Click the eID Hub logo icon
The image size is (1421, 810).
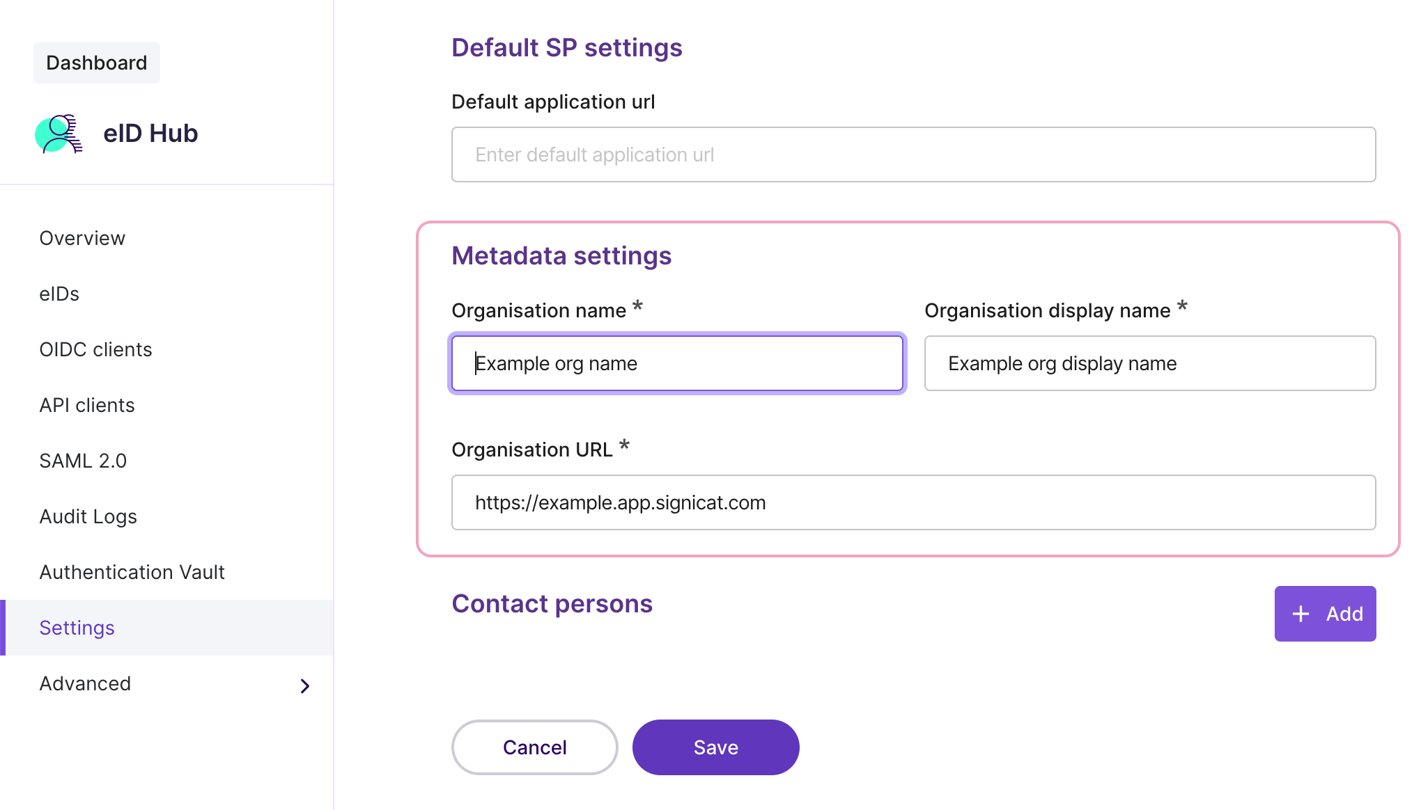point(59,134)
